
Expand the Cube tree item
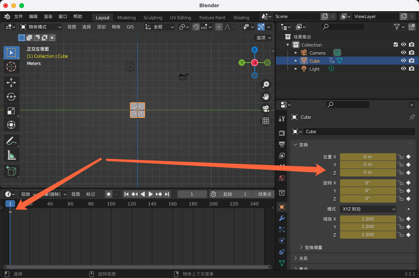click(296, 61)
